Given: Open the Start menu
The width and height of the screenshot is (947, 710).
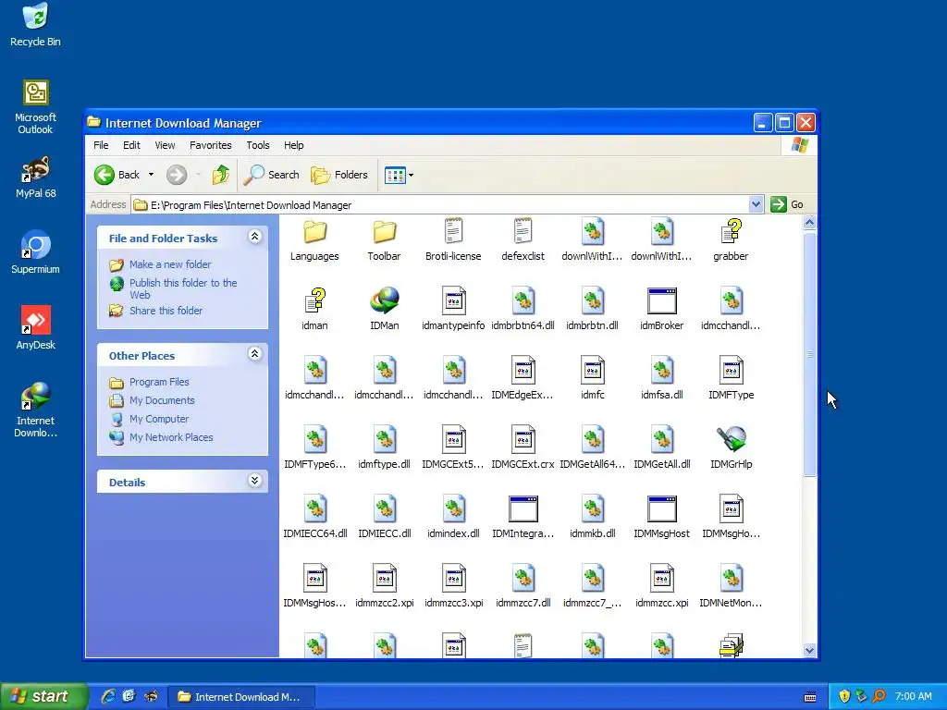Looking at the screenshot, I should point(43,697).
